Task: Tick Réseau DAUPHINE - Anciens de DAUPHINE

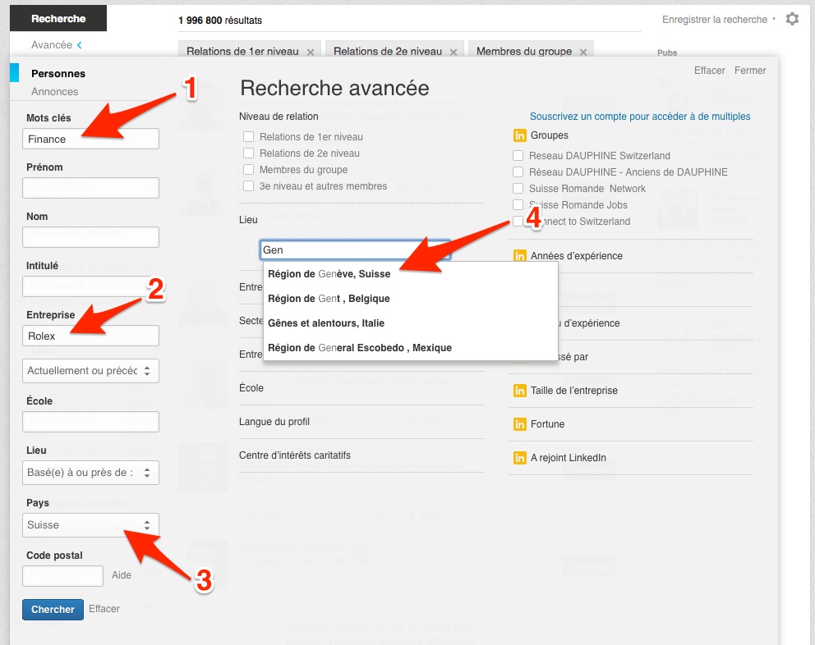Action: [518, 172]
